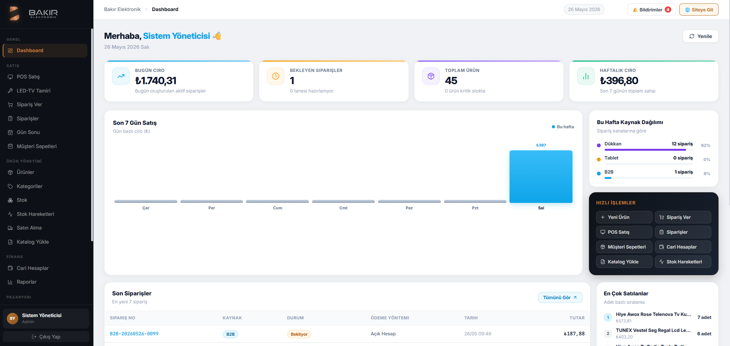
Task: Click the notification count badge
Action: coord(668,10)
